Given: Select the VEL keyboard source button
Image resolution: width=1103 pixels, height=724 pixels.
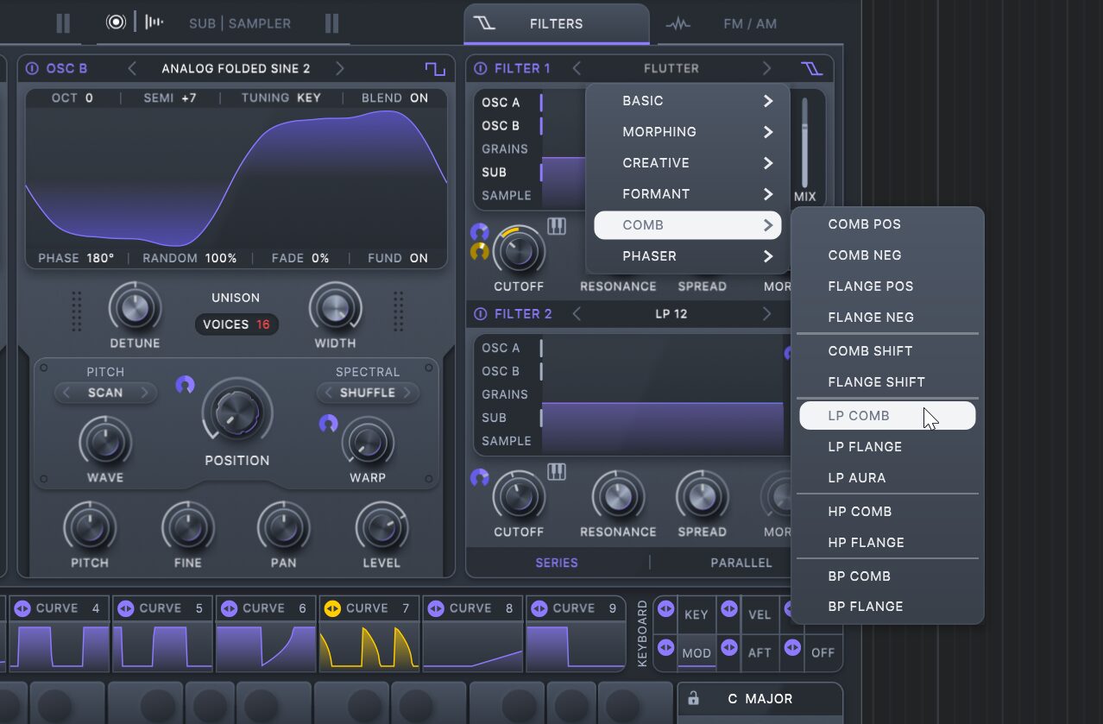Looking at the screenshot, I should (759, 615).
